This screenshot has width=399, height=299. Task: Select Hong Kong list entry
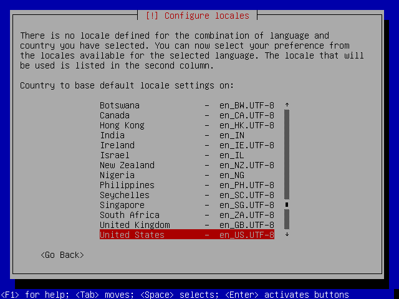coord(186,125)
